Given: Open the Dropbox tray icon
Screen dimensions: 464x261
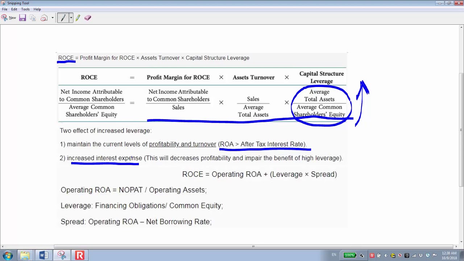Looking at the screenshot, I should [x=421, y=256].
